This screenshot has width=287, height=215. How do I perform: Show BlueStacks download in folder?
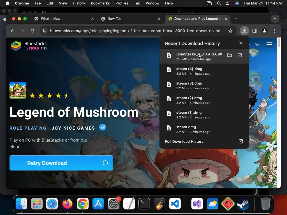230,55
